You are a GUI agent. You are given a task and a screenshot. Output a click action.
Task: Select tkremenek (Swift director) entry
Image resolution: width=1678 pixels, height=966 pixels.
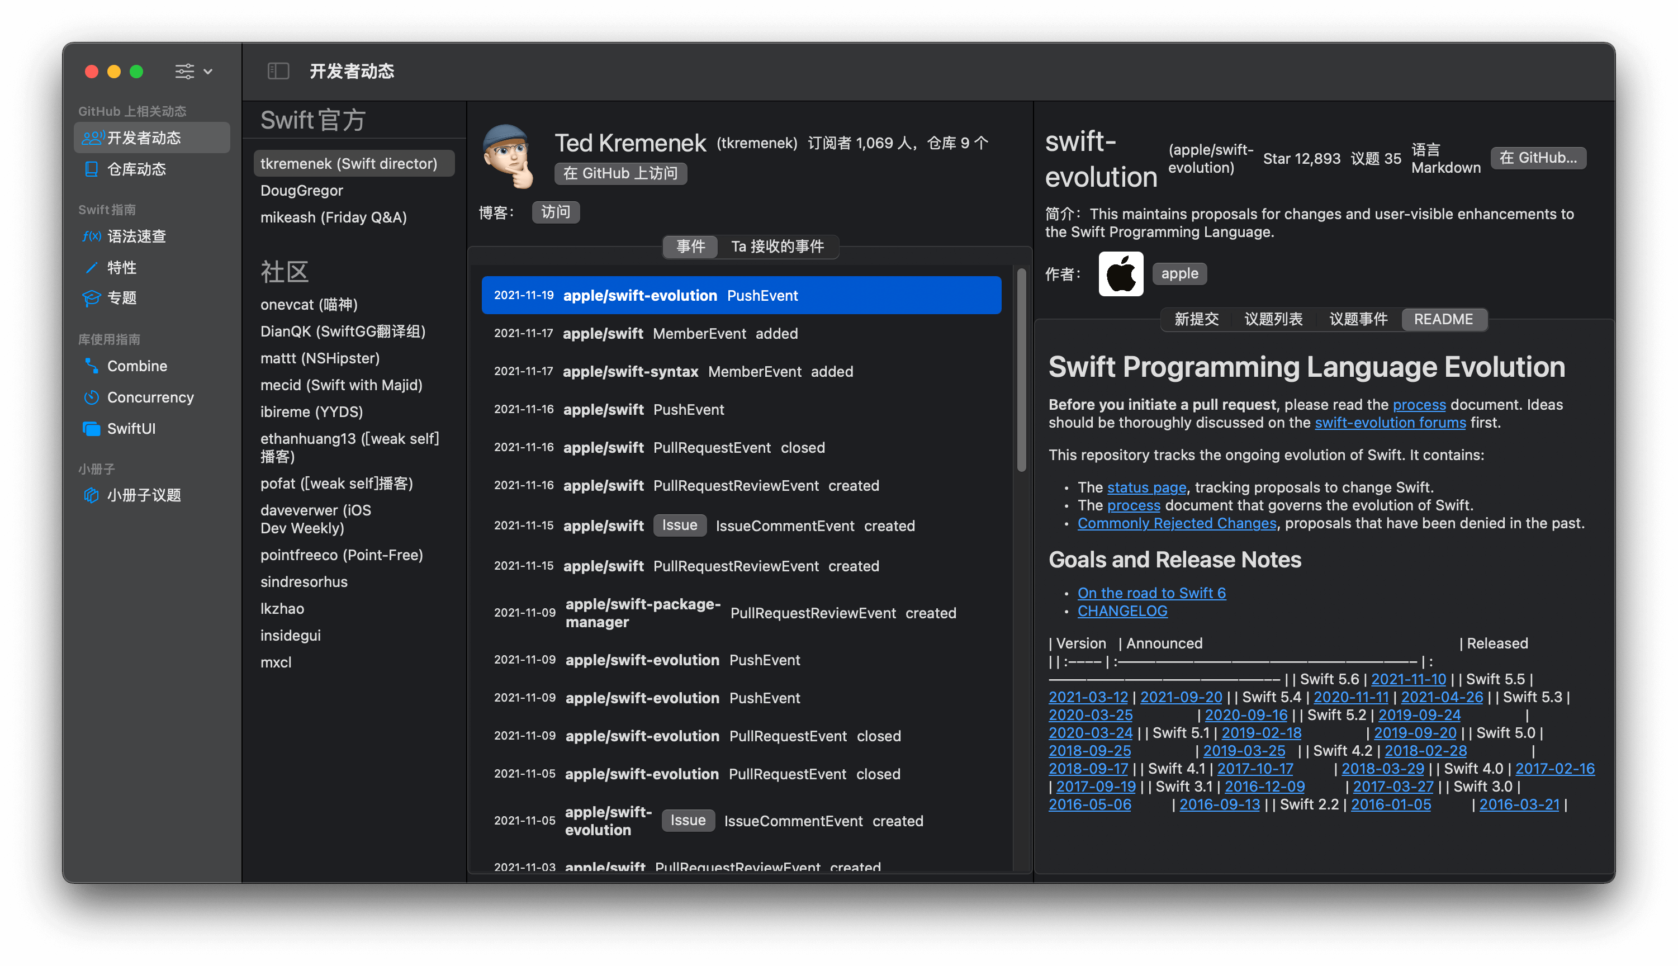click(x=354, y=163)
